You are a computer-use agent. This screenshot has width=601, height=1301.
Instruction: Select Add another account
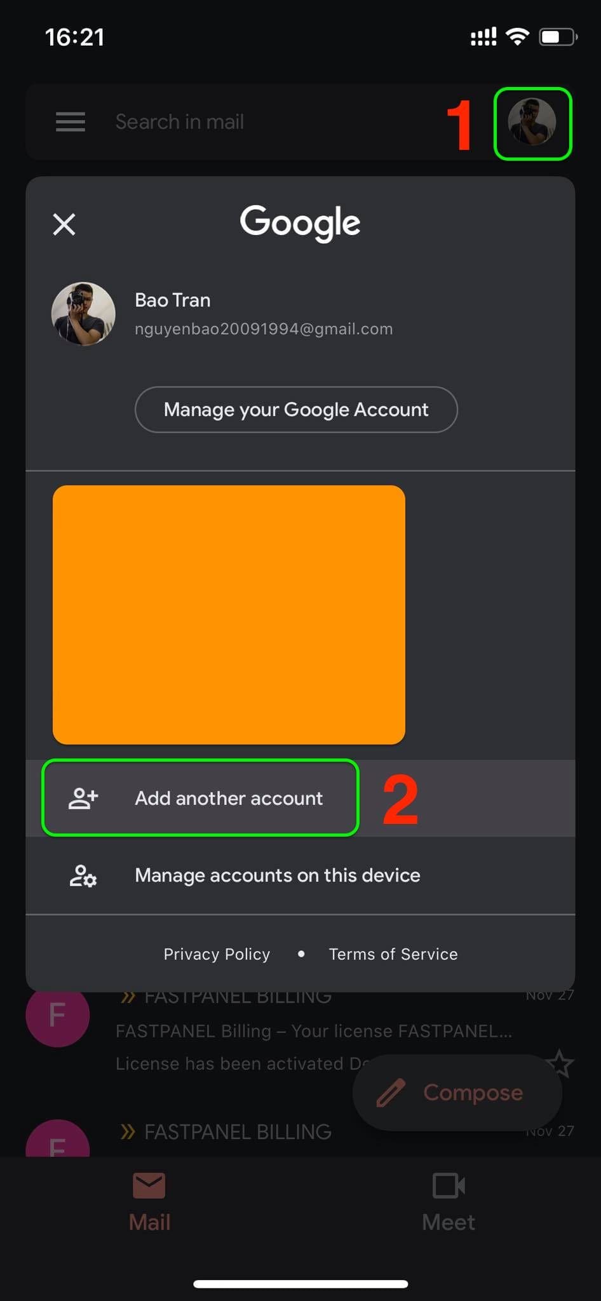[x=229, y=799]
